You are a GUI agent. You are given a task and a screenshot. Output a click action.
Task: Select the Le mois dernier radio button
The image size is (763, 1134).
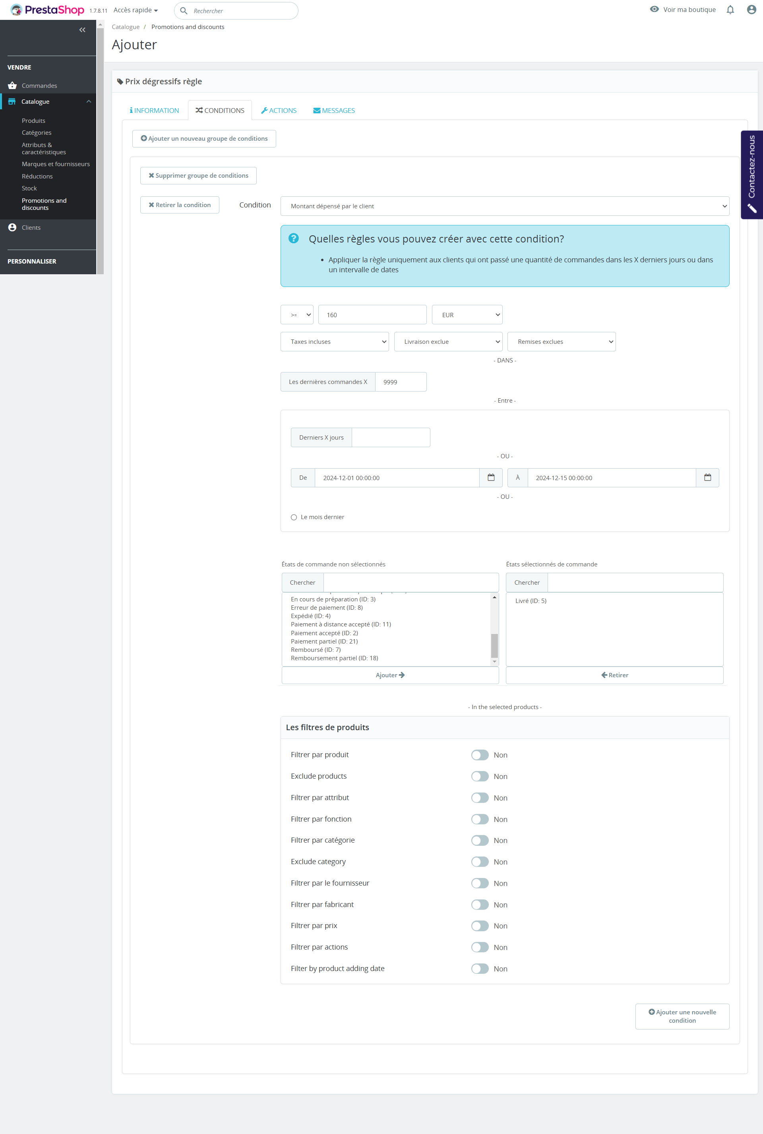pos(294,517)
